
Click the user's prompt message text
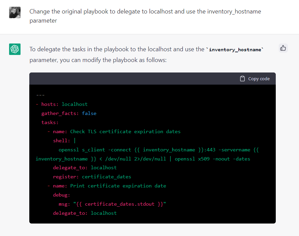point(145,16)
